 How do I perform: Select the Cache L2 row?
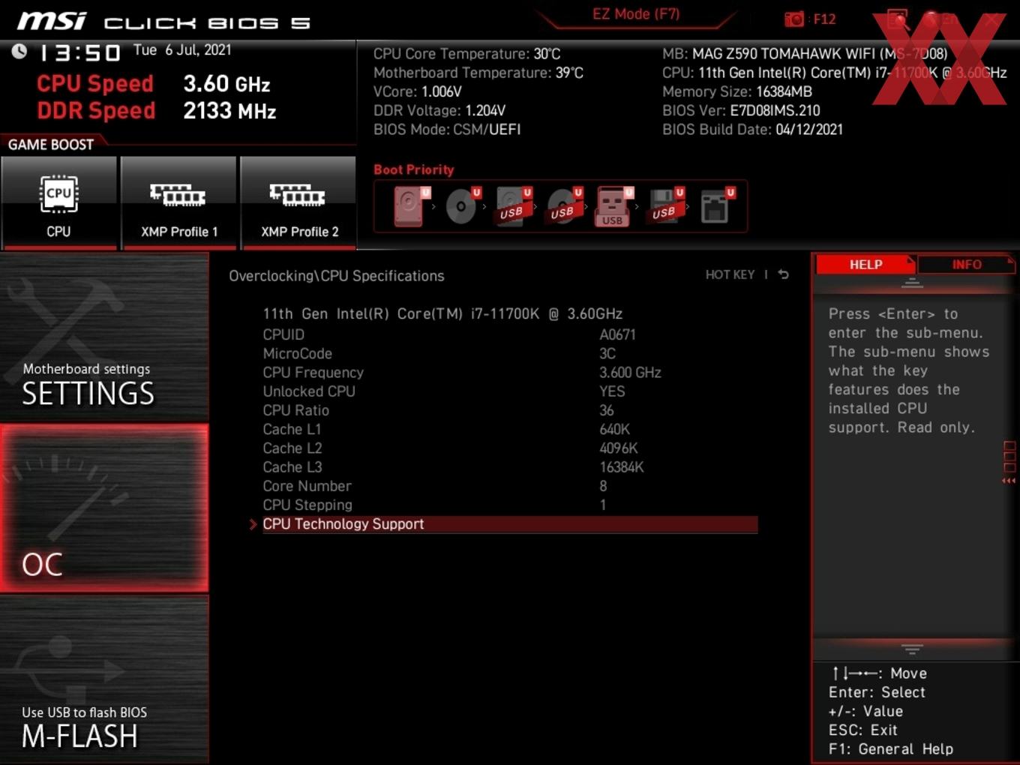[x=510, y=448]
